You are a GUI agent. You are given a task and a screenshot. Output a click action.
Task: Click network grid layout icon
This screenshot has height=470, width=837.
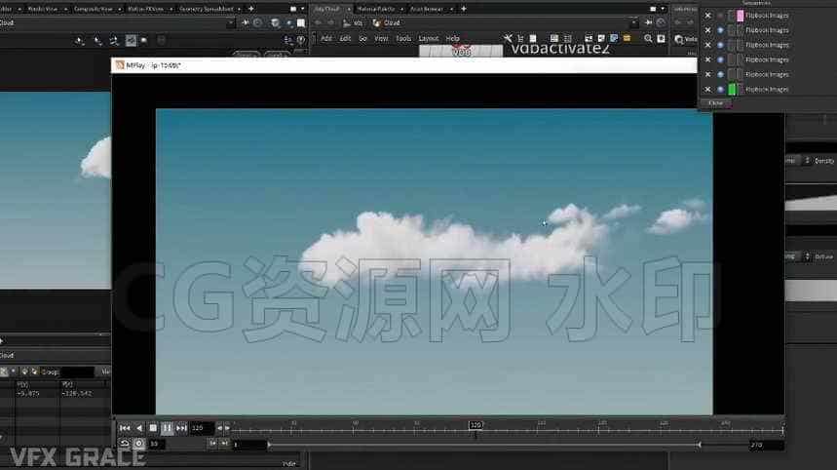[x=567, y=38]
